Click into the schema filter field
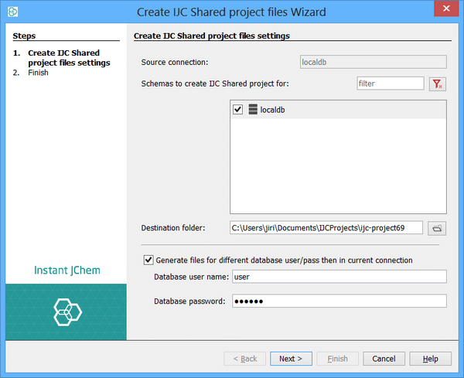 [x=390, y=83]
